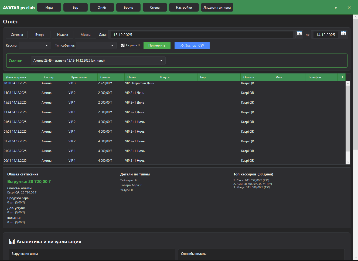
Task: Open end date calendar picker icon
Action: tap(343, 33)
